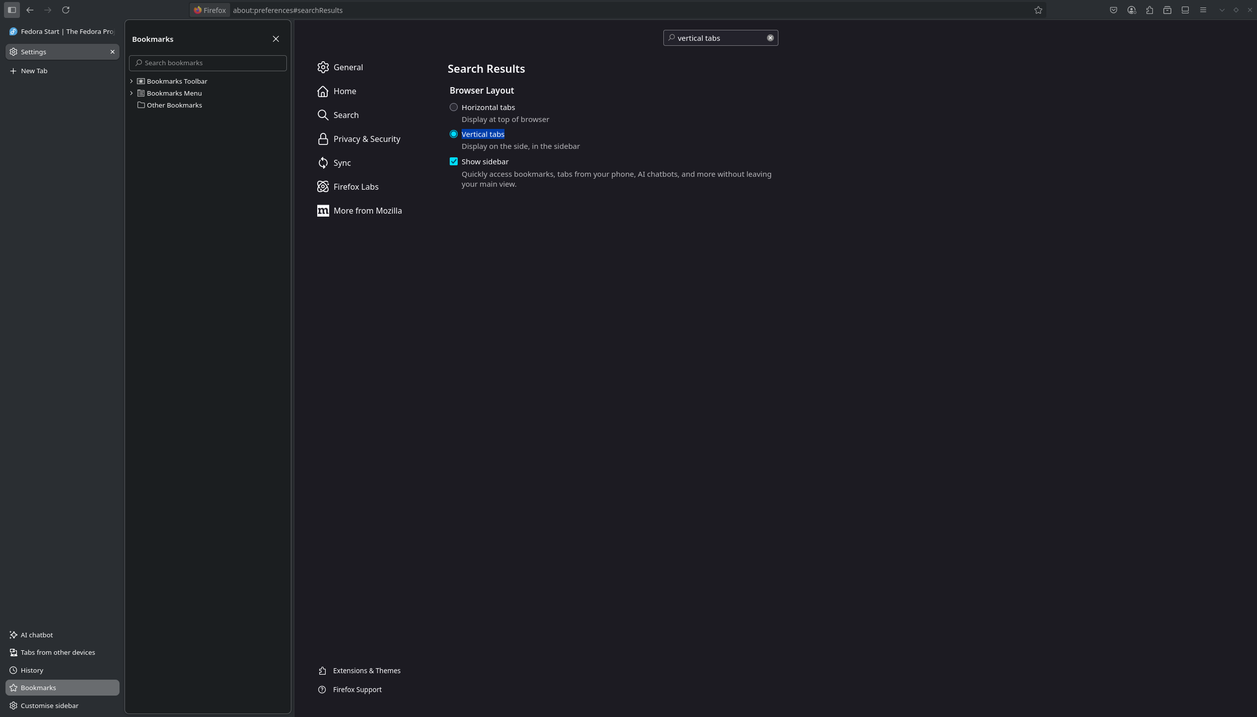The height and width of the screenshot is (717, 1257).
Task: Open Firefox Support link
Action: click(x=357, y=690)
